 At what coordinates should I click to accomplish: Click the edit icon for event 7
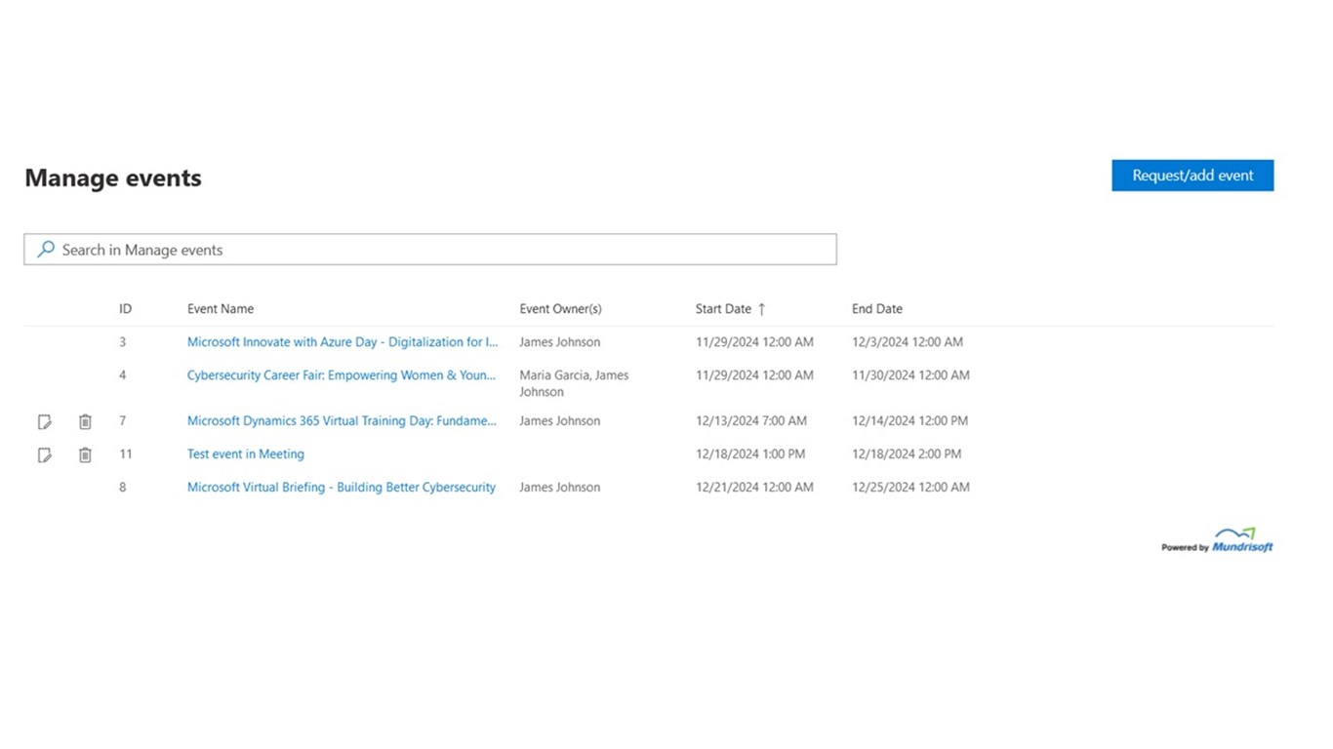tap(45, 421)
